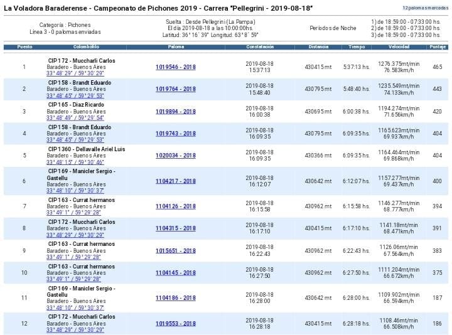Click the Colombofilo column header
This screenshot has width=452, height=335.
coord(86,47)
